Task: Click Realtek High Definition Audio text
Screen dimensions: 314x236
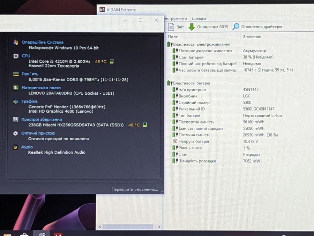Action: tap(57, 152)
